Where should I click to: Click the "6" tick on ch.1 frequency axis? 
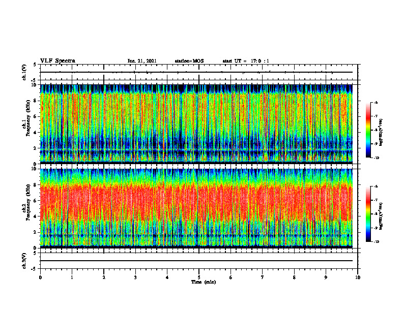pyautogui.click(x=35, y=116)
